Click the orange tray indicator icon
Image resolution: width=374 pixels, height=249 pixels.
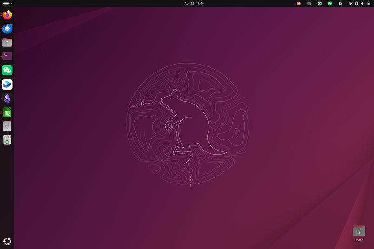[299, 3]
